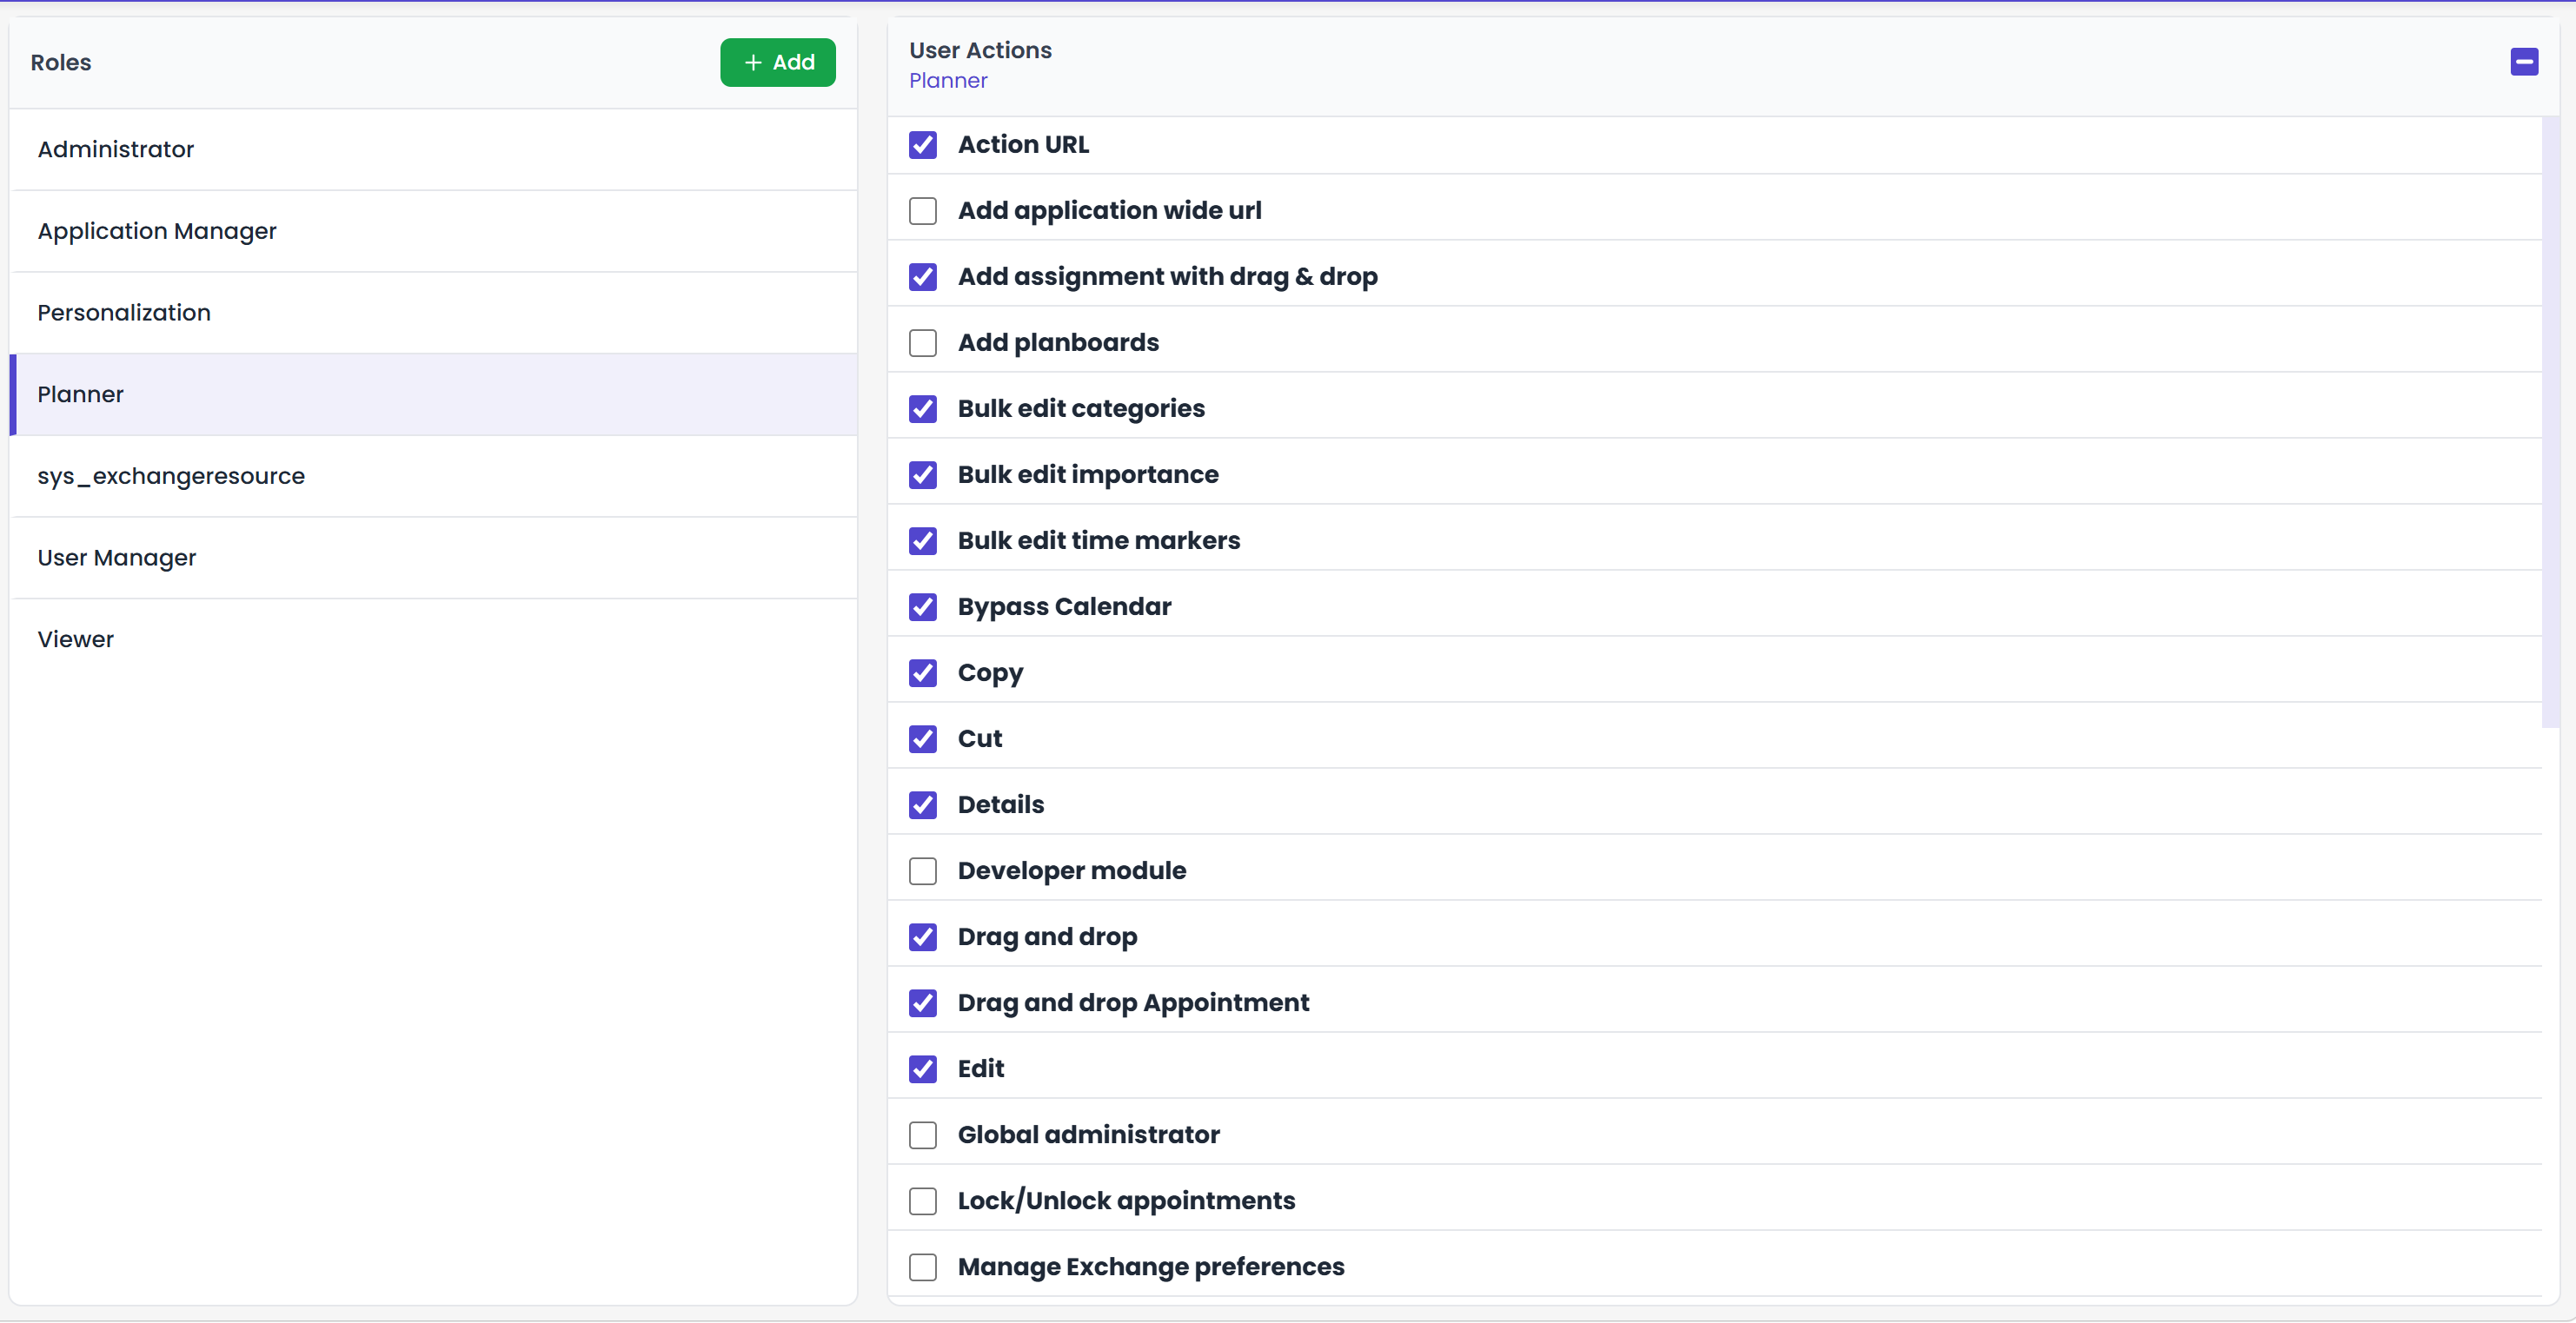Click the User Actions list scrollbar
Image resolution: width=2576 pixels, height=1323 pixels.
pos(2550,421)
